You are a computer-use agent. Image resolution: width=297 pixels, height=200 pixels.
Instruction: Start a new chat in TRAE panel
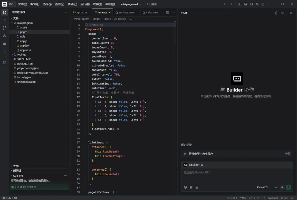tap(277, 13)
